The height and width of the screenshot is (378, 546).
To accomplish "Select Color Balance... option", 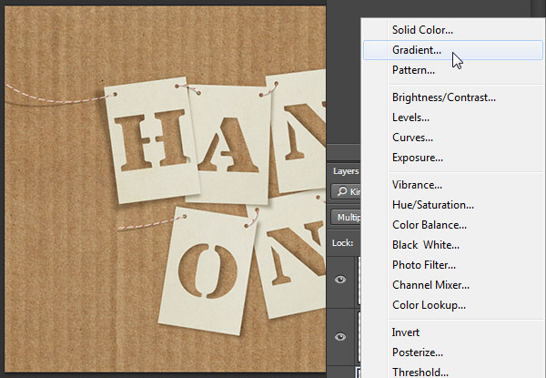I will 429,225.
